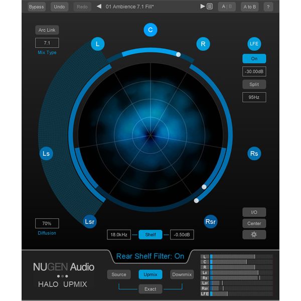The image size is (301, 301).
Task: Select the Rsr rear speaker icon
Action: (210, 222)
